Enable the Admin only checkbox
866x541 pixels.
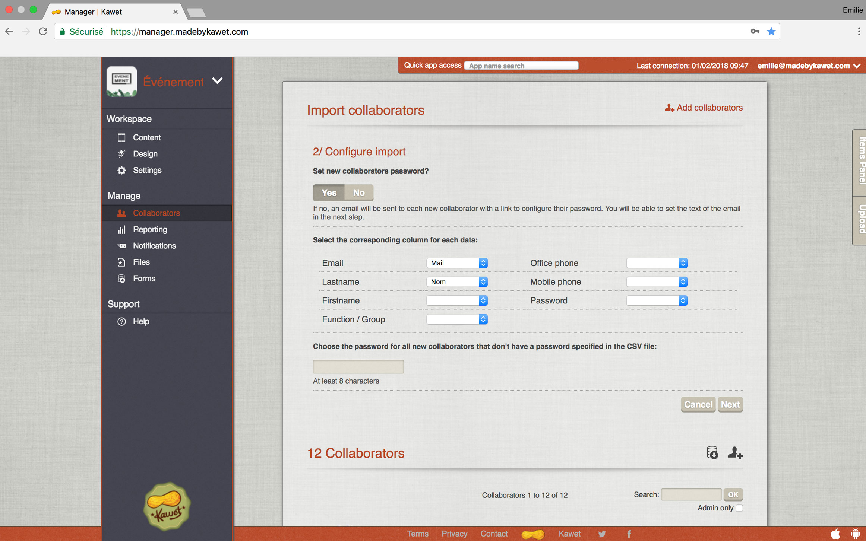(x=740, y=508)
